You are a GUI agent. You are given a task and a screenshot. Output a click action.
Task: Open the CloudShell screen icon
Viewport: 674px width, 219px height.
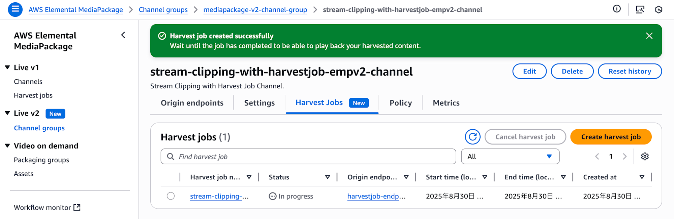[640, 9]
